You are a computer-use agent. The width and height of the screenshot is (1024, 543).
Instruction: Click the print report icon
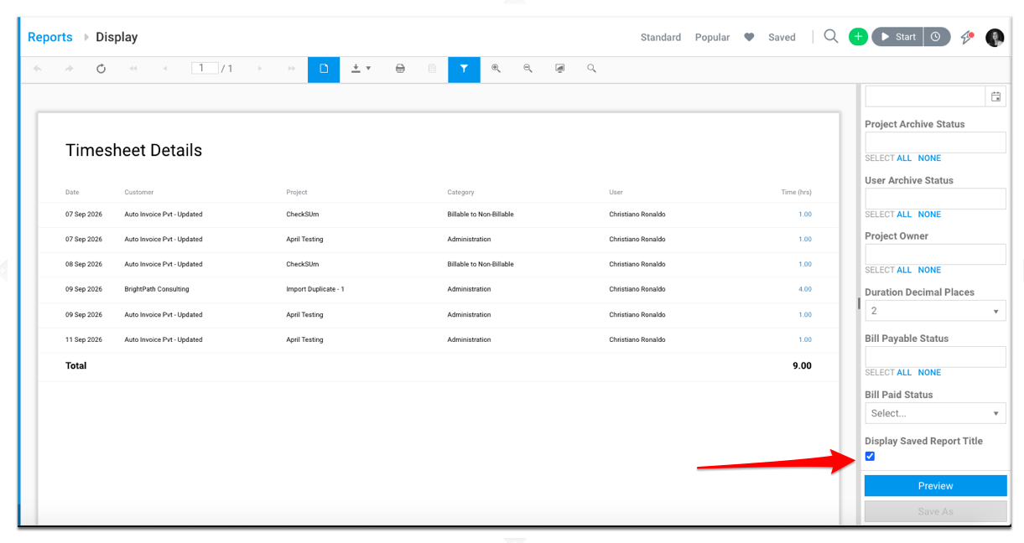400,69
